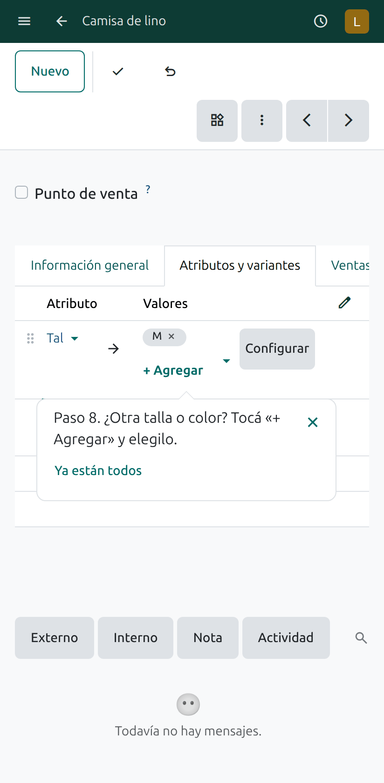The image size is (384, 783).
Task: Click the Interno message button
Action: point(136,638)
